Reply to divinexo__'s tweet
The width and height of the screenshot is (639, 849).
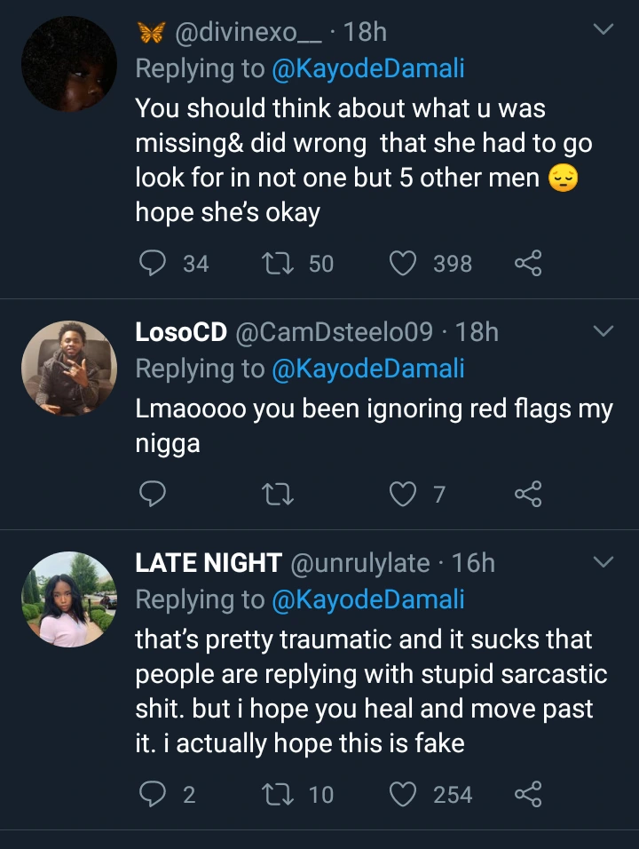pyautogui.click(x=154, y=264)
